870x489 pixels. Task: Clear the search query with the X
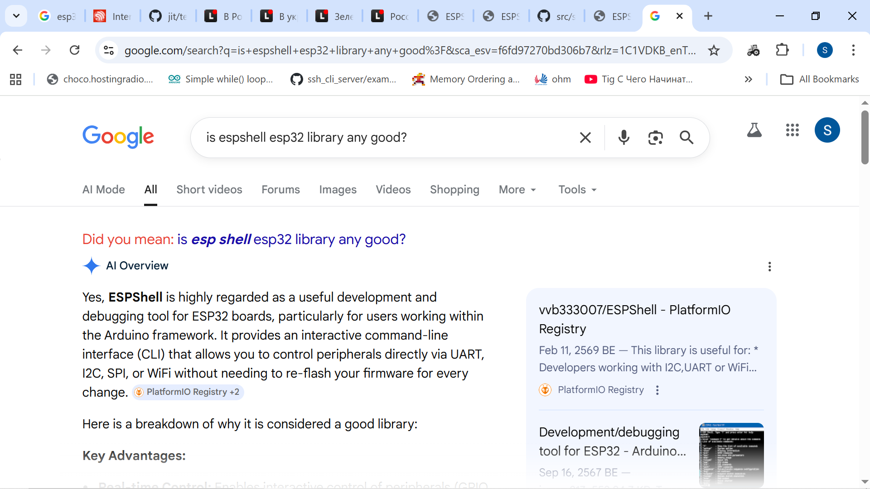[585, 137]
